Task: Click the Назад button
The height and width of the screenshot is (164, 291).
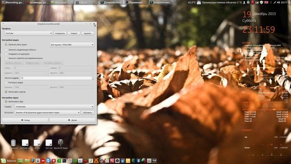Action: click(25, 120)
